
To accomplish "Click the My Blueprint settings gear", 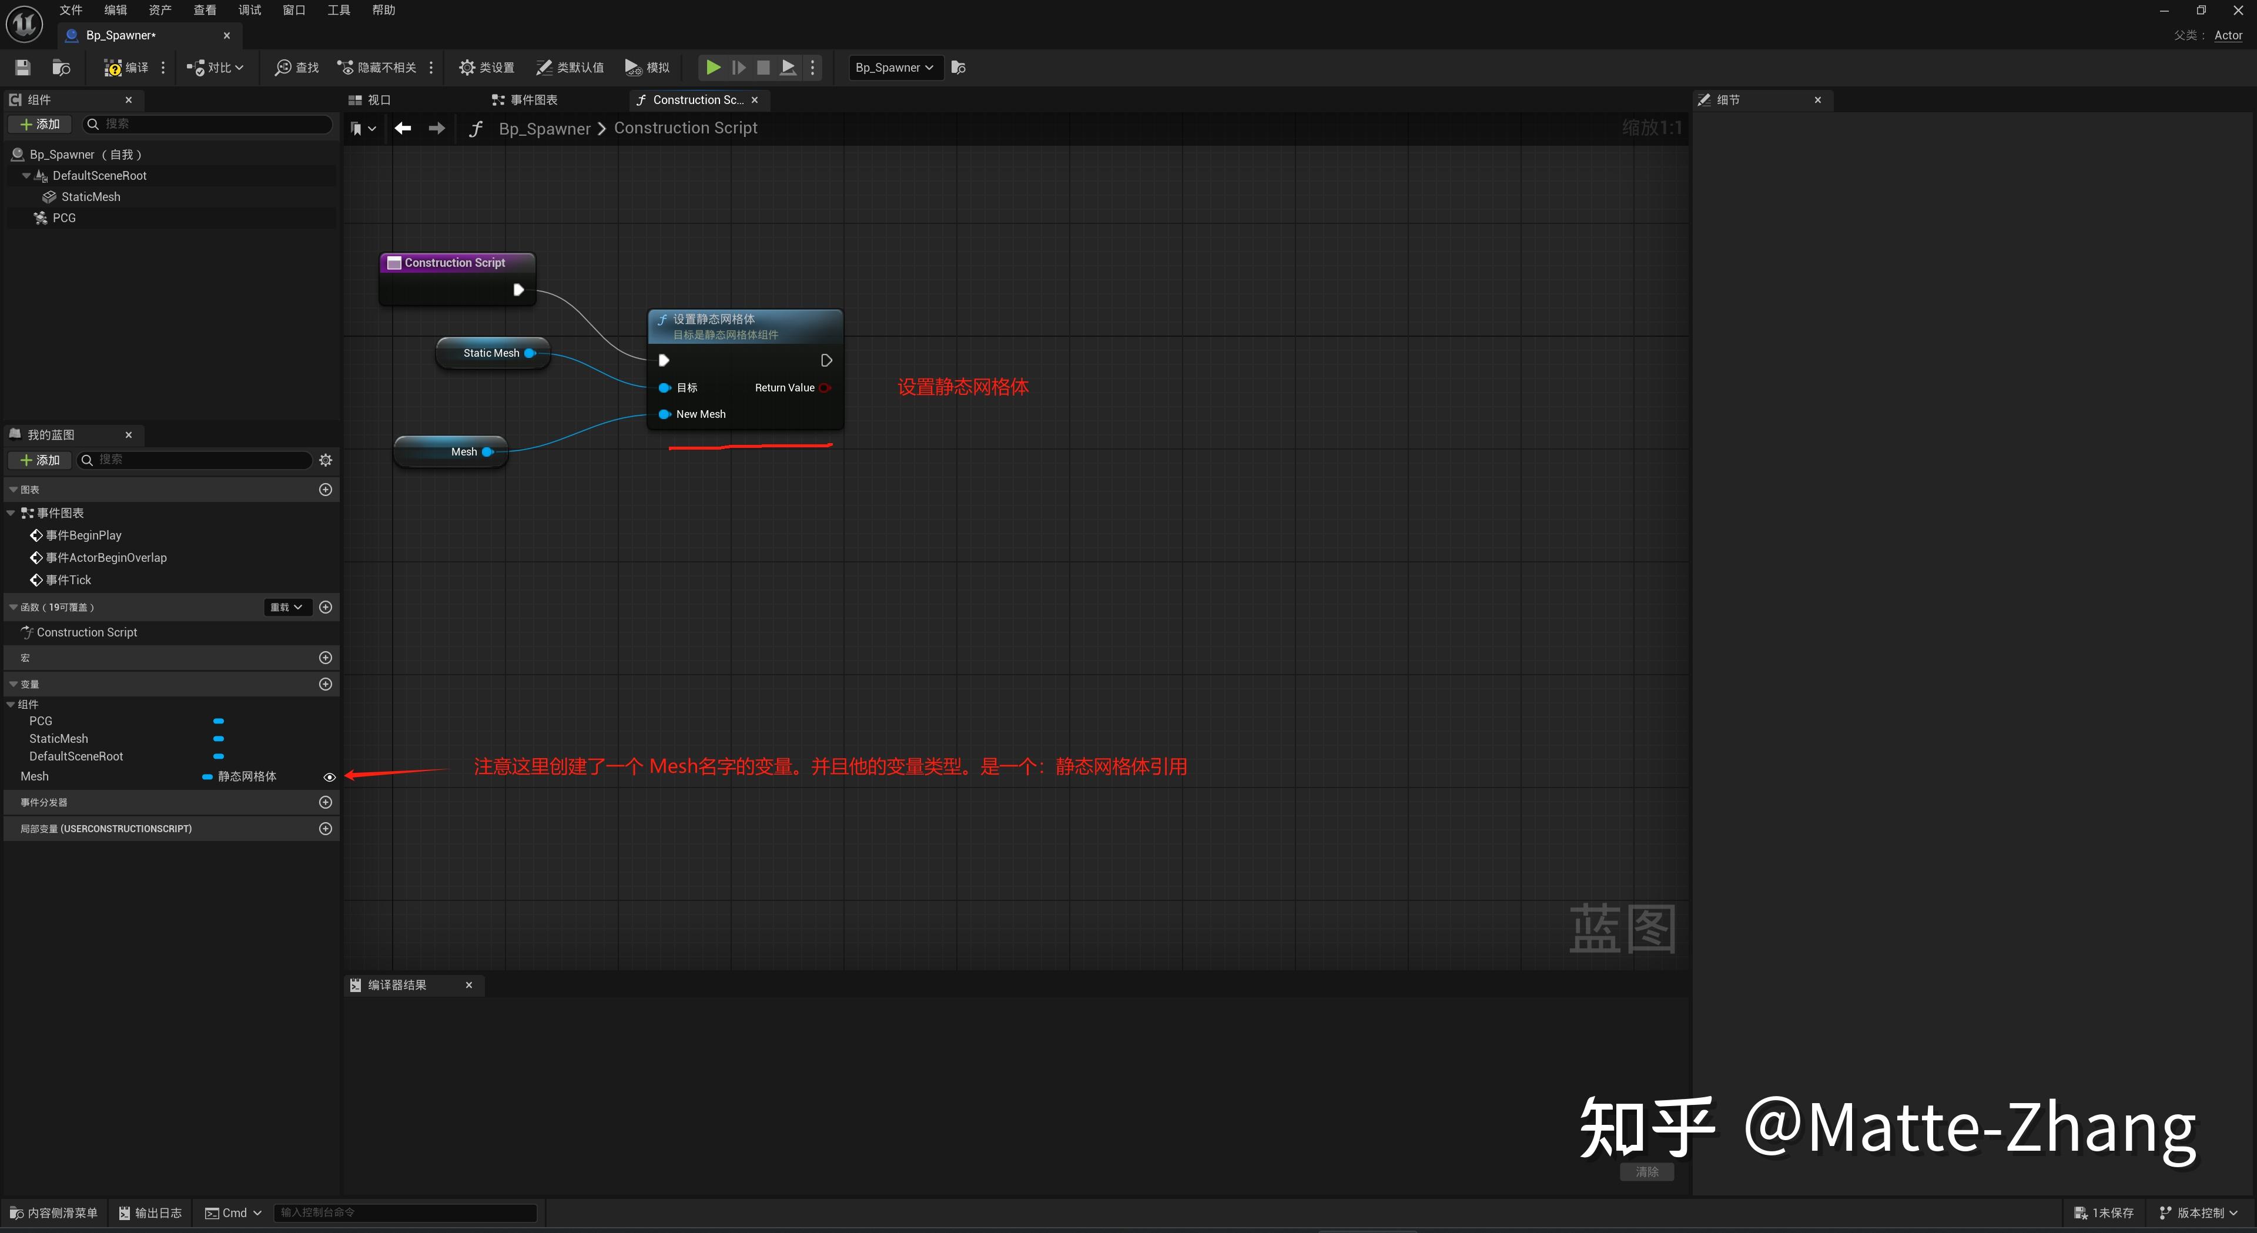I will (x=326, y=460).
